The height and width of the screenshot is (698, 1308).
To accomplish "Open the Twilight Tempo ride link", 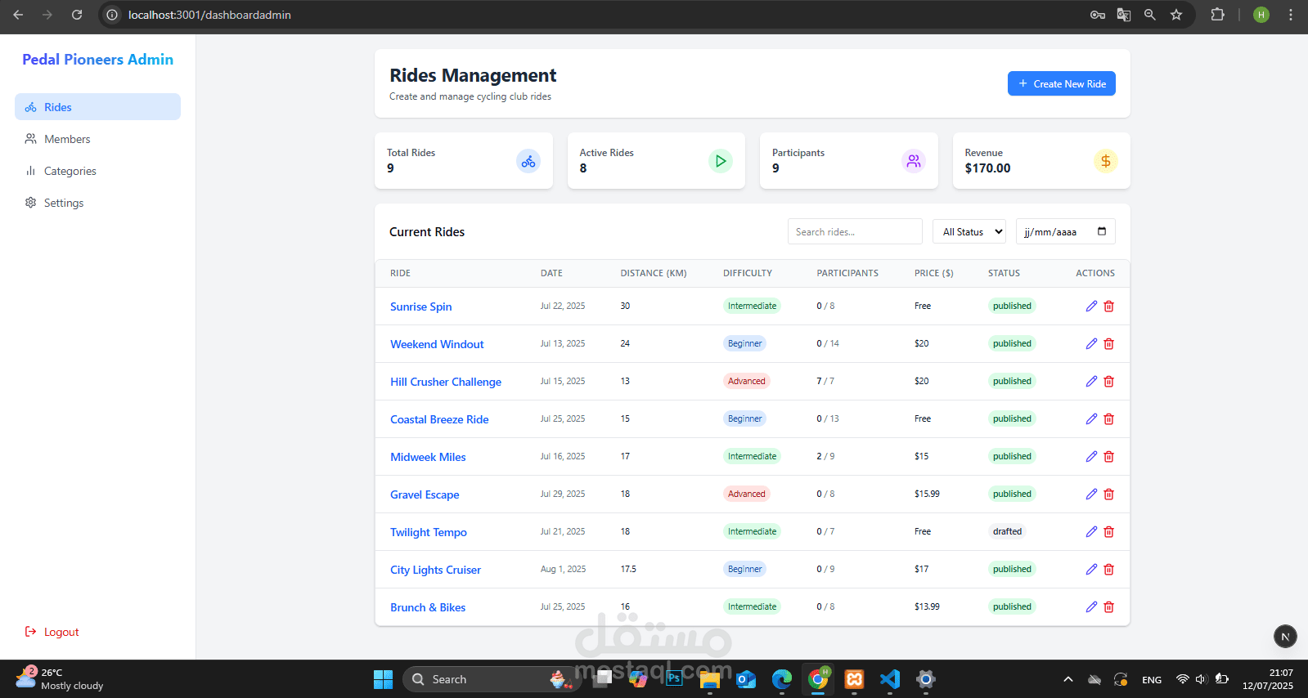I will pyautogui.click(x=429, y=532).
